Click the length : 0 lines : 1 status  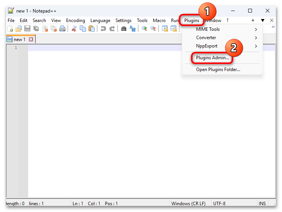pos(25,204)
